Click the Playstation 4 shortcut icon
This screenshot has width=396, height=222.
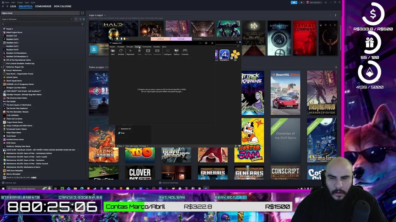click(x=224, y=55)
